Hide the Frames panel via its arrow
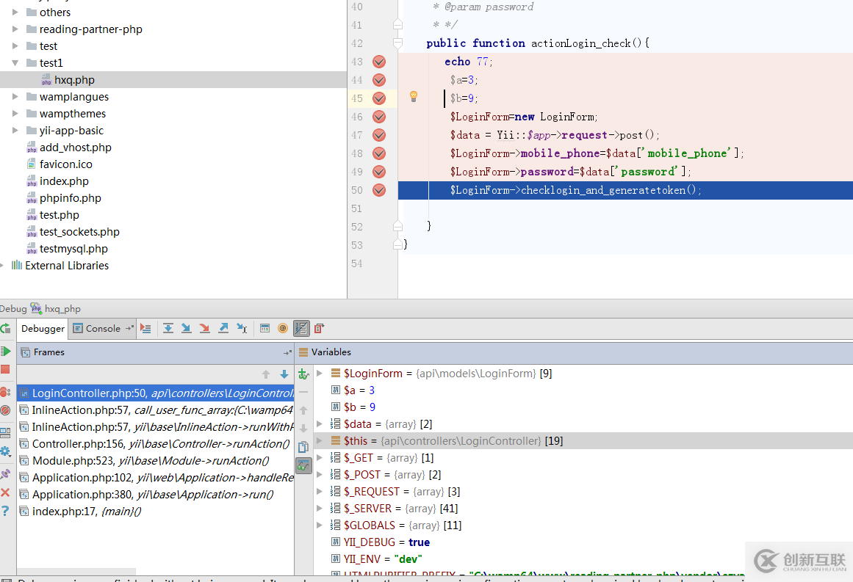 [x=287, y=353]
